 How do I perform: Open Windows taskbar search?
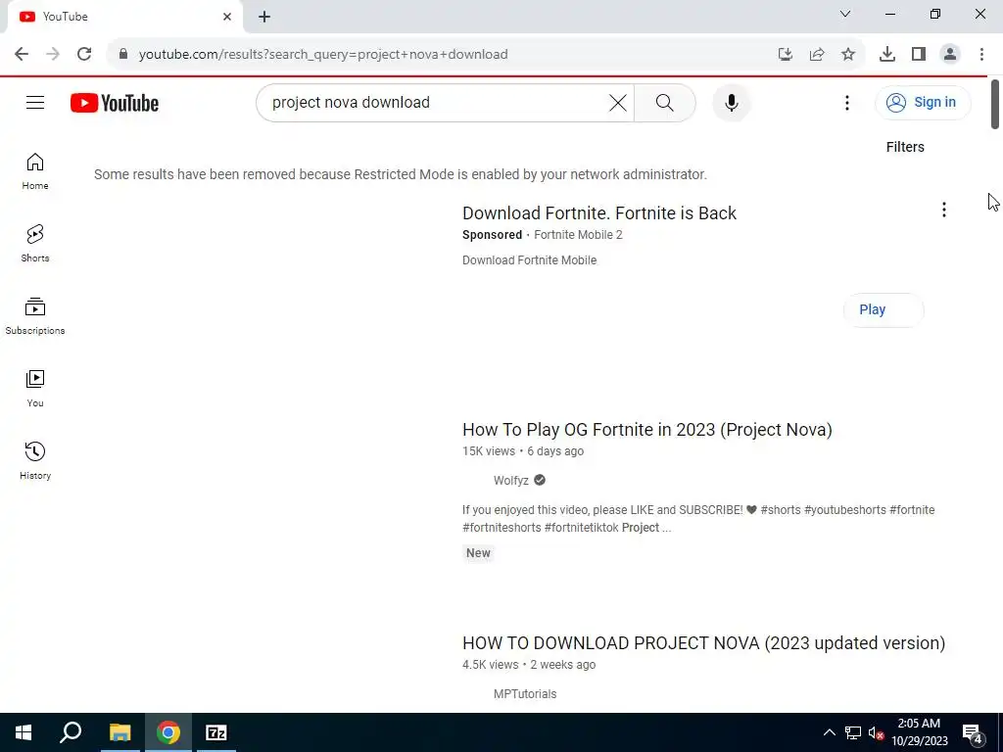click(x=71, y=732)
